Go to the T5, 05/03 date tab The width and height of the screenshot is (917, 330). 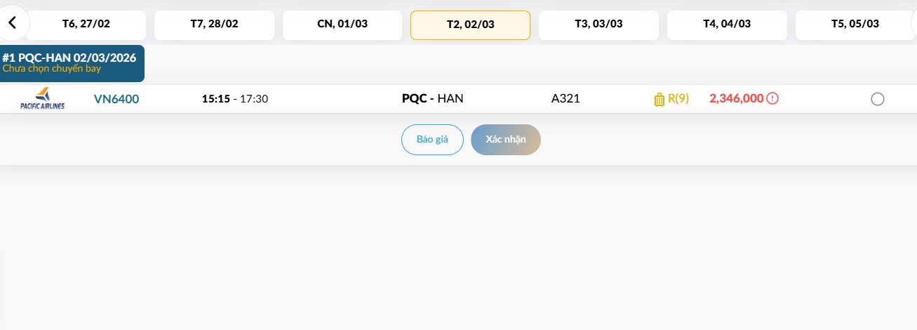coord(855,24)
